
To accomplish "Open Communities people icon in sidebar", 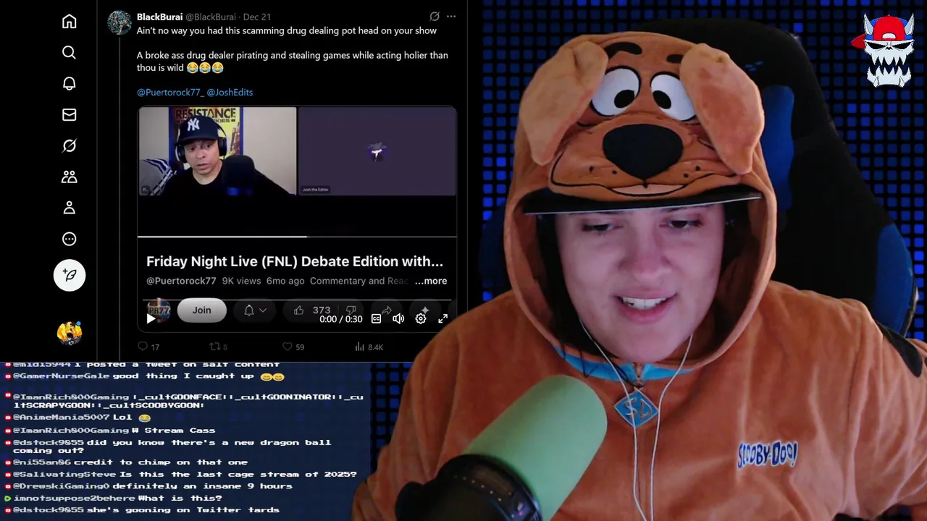I will pyautogui.click(x=69, y=177).
